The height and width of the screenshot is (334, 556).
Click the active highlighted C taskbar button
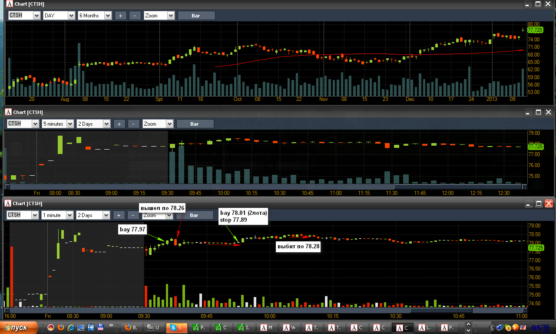[403, 327]
